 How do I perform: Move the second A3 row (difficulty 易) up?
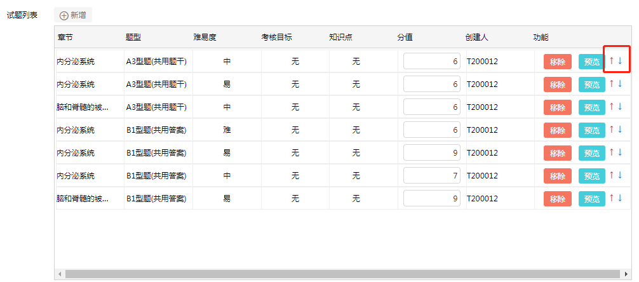(612, 84)
